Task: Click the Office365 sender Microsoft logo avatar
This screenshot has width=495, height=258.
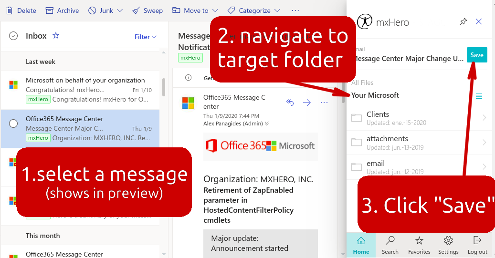Action: point(188,103)
